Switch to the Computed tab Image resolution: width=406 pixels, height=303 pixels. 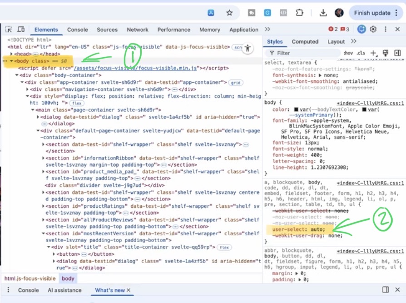[305, 41]
